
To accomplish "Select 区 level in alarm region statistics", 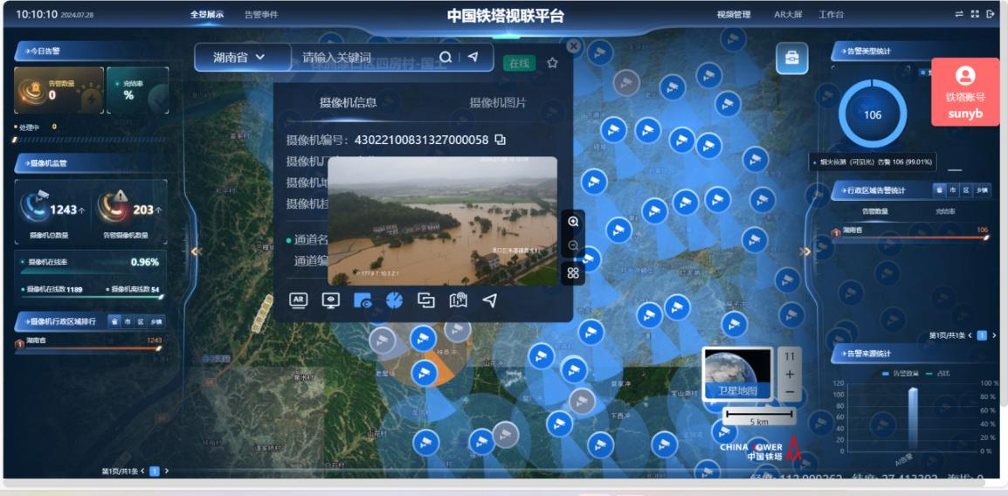I will tap(966, 190).
